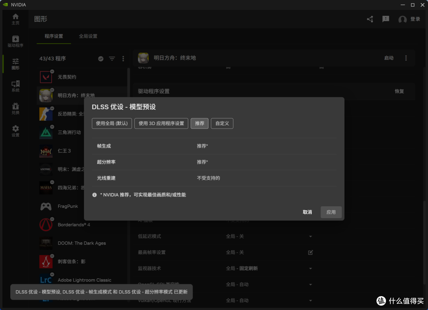Select the DOOM: The Dark Ages icon
The width and height of the screenshot is (428, 310).
point(46,243)
